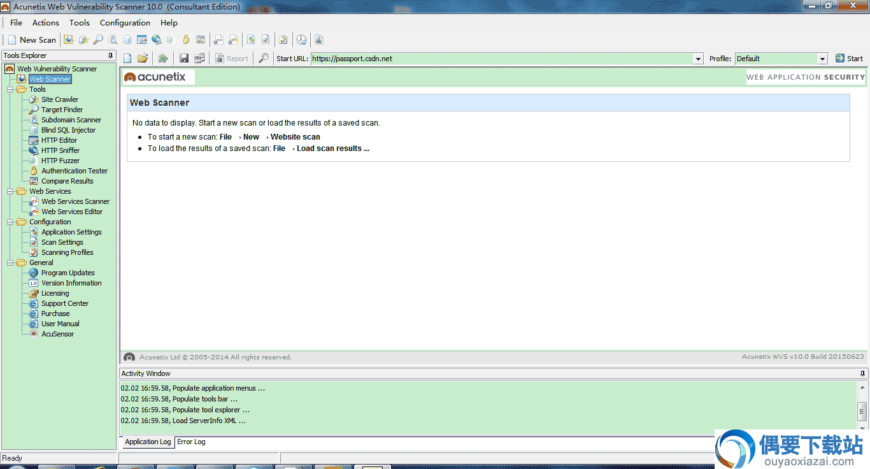Click magnifier search icon left of Start URL
870x469 pixels.
click(x=263, y=59)
